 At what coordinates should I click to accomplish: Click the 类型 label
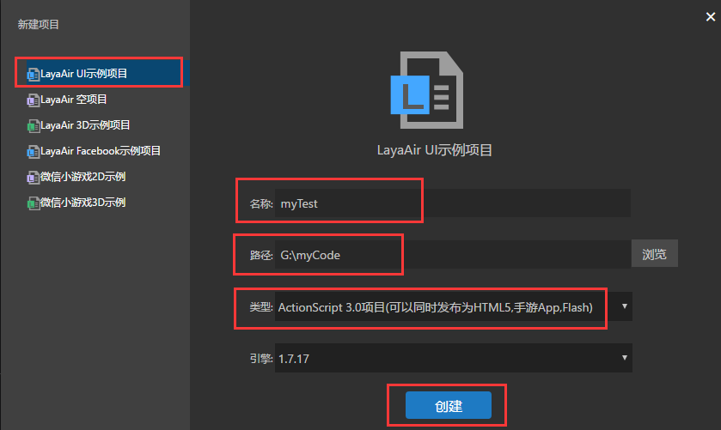pos(261,307)
